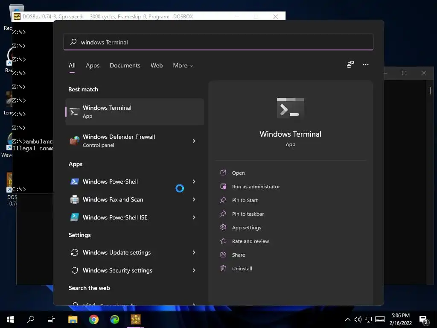Click the volume speaker tray icon

point(358,319)
